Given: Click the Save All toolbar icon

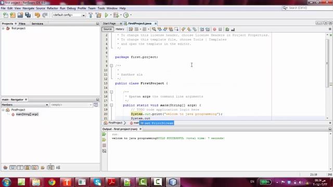Looking at the screenshot, I should (x=28, y=15).
